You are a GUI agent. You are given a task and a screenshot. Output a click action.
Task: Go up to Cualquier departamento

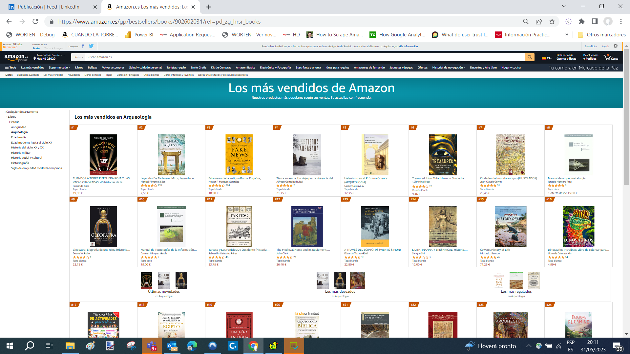coord(21,112)
